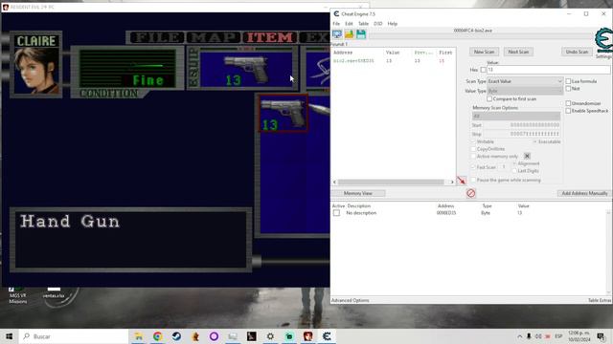Select the ITEM tab in game menu
Image resolution: width=613 pixels, height=344 pixels.
[x=270, y=37]
